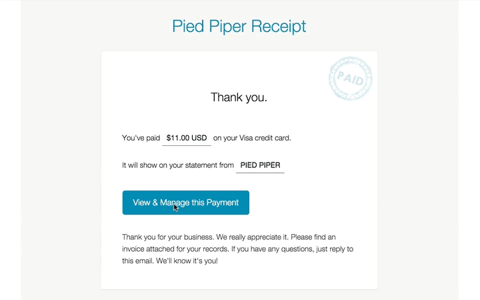Click the Pied Piper Receipt title
This screenshot has height=300, width=480.
click(x=239, y=26)
